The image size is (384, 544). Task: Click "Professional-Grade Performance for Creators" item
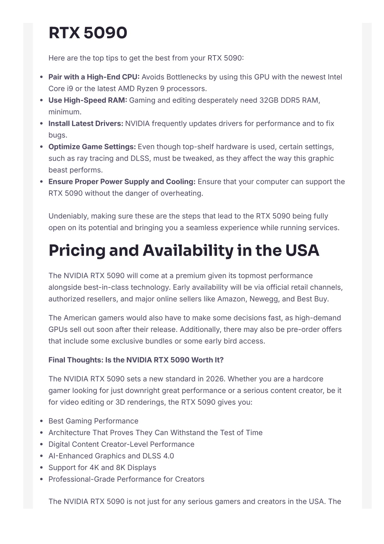126,479
